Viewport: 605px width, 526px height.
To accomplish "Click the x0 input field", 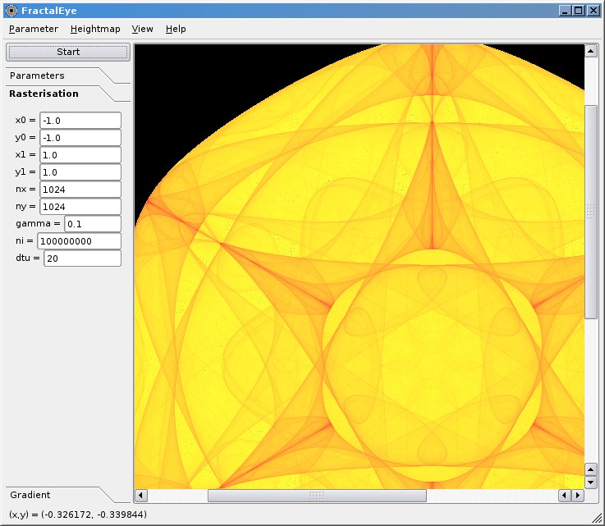I will click(80, 121).
